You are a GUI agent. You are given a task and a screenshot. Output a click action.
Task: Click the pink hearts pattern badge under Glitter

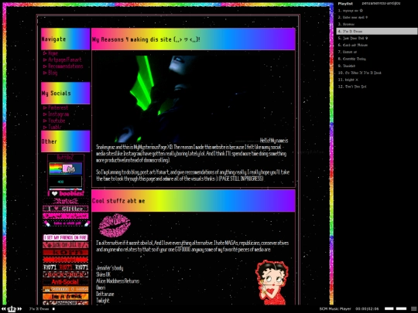tap(66, 216)
